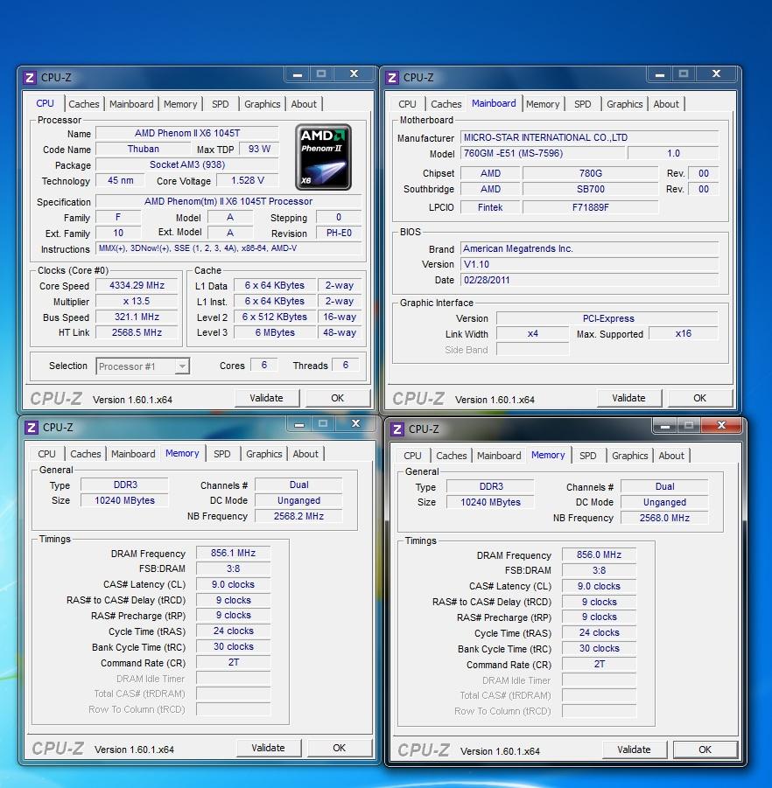Click OK in the bottom-right Memory window
Image resolution: width=772 pixels, height=788 pixels.
[x=705, y=750]
